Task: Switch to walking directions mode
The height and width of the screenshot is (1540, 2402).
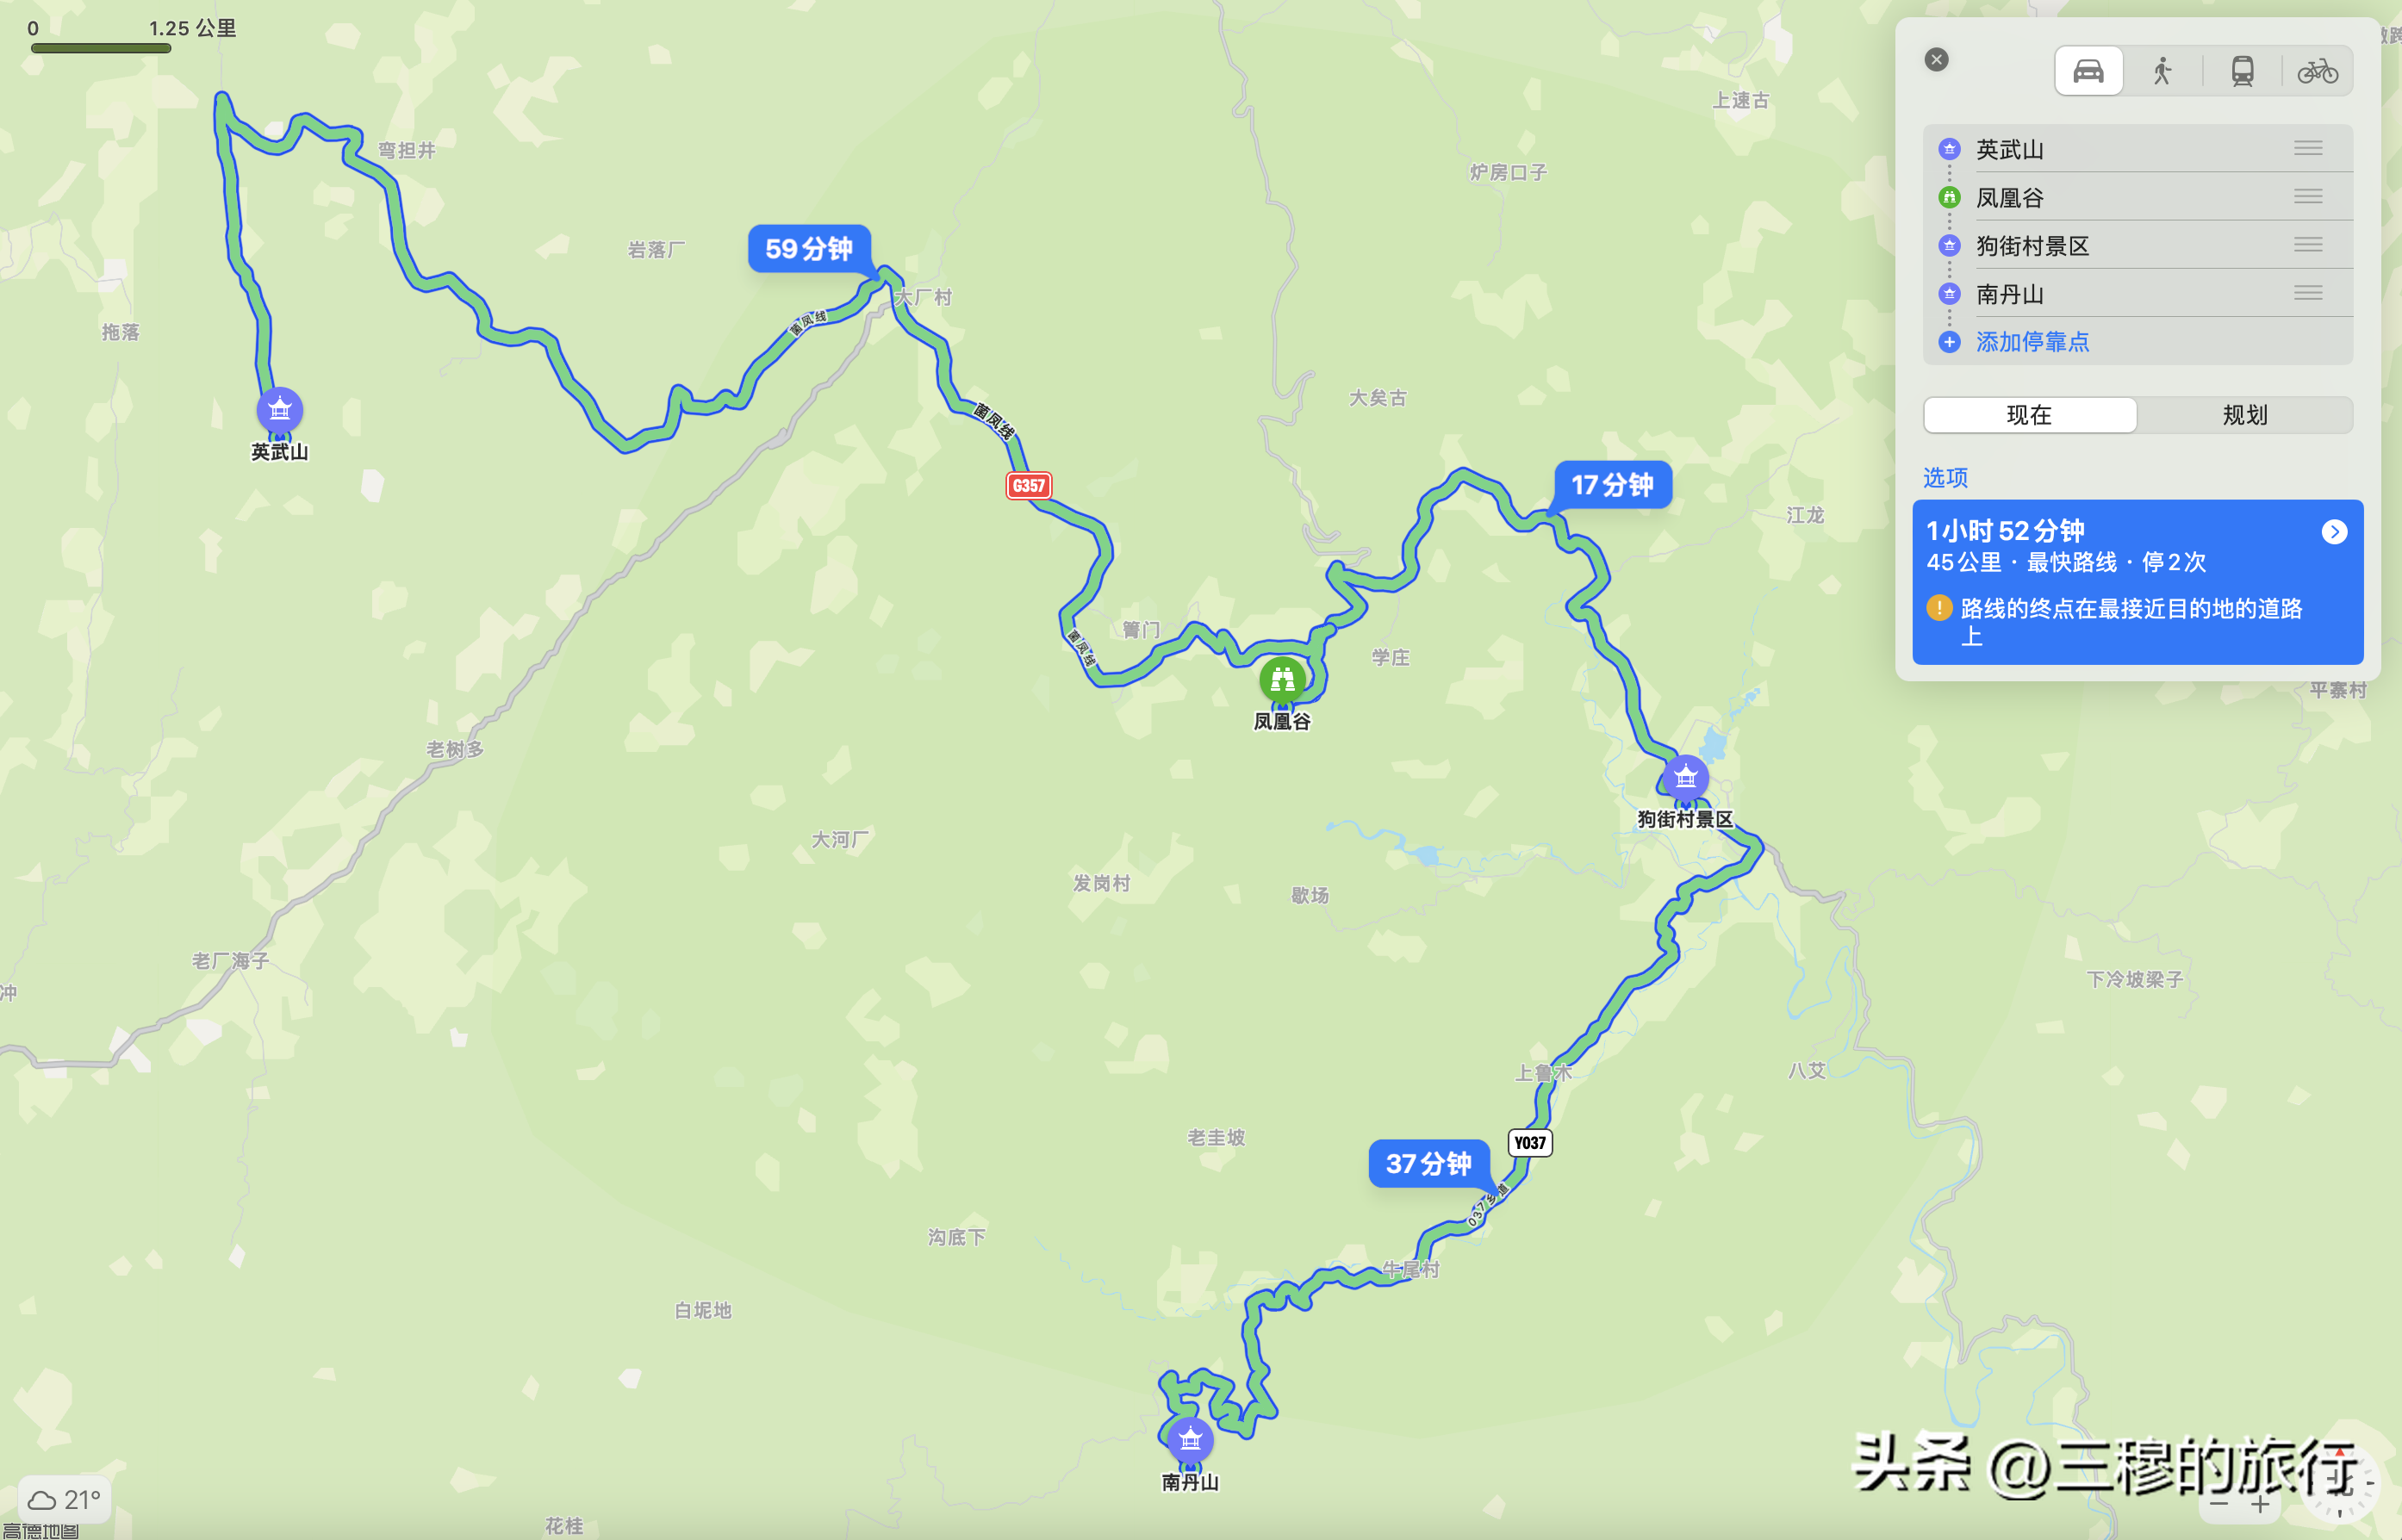Action: 2162,71
